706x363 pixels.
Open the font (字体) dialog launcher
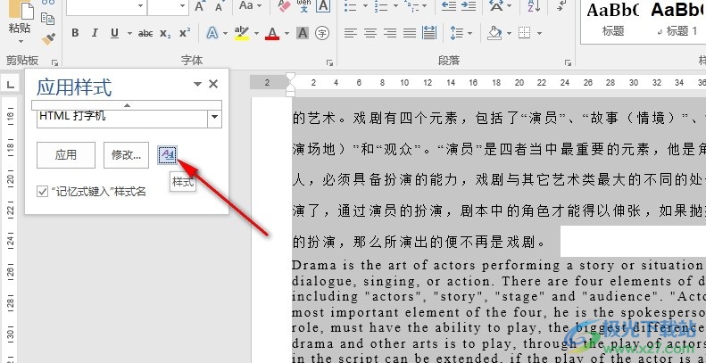coord(329,62)
